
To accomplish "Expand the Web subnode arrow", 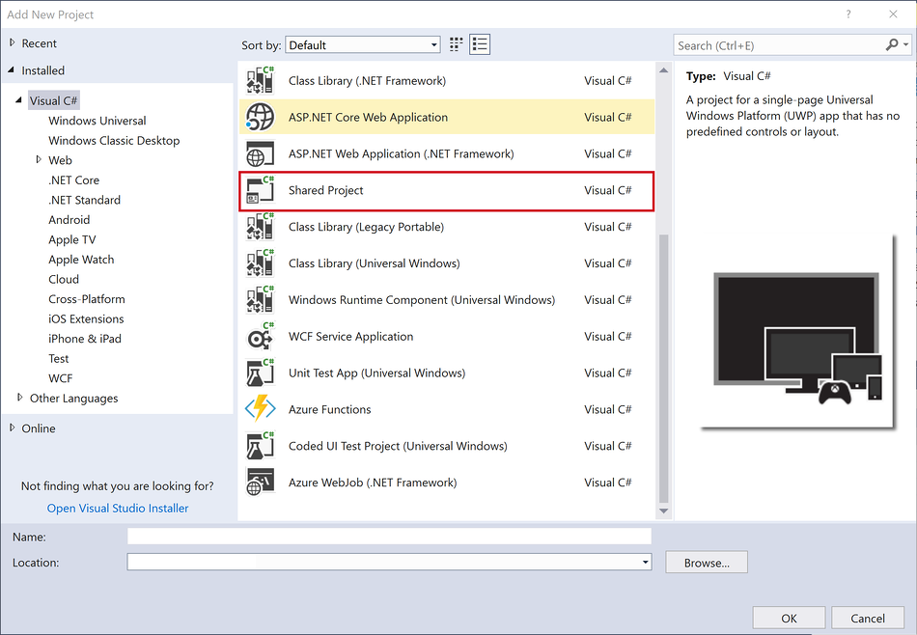I will 39,159.
